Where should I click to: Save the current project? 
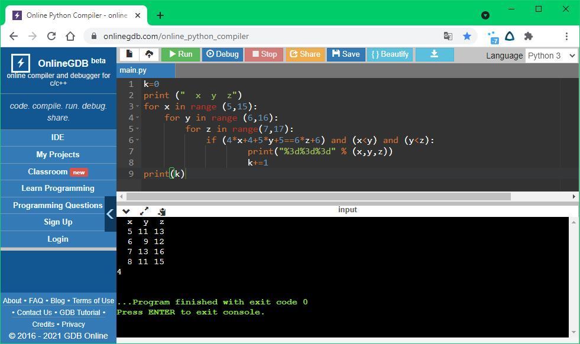coord(346,54)
